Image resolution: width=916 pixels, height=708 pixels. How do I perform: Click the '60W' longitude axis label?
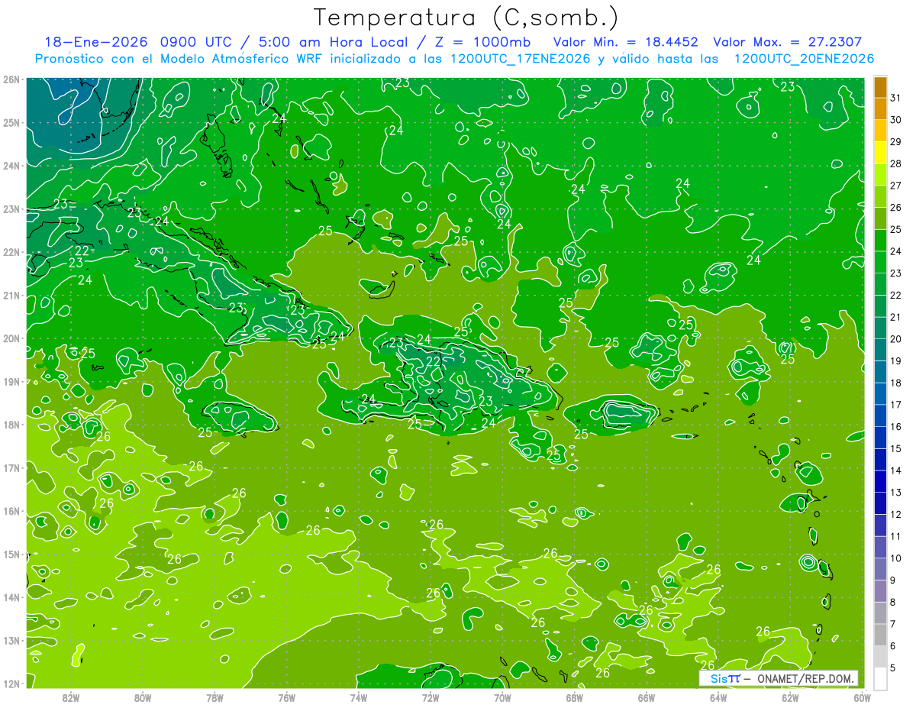(x=862, y=697)
